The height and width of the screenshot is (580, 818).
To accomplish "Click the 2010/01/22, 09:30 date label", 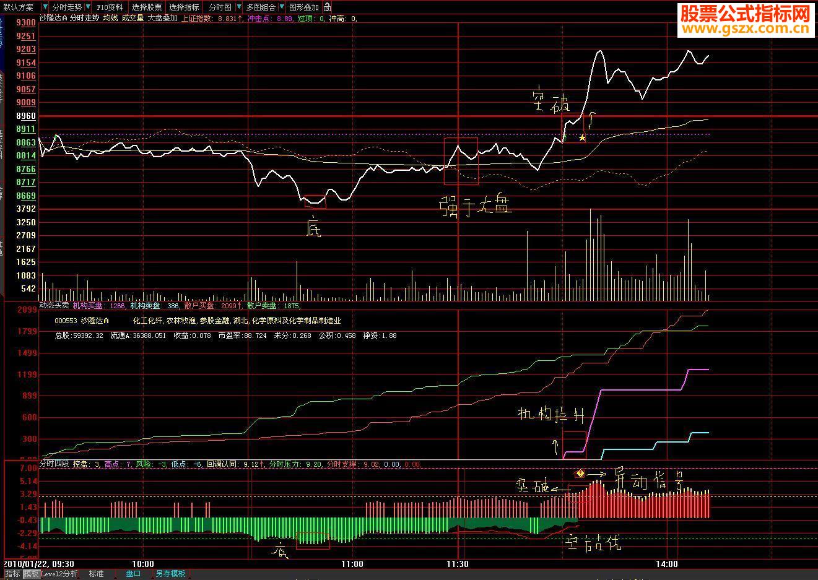I will 40,564.
